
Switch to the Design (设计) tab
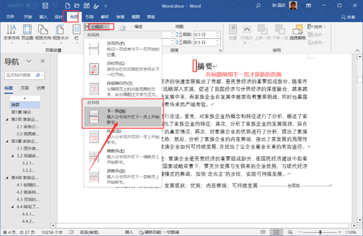pyautogui.click(x=58, y=17)
